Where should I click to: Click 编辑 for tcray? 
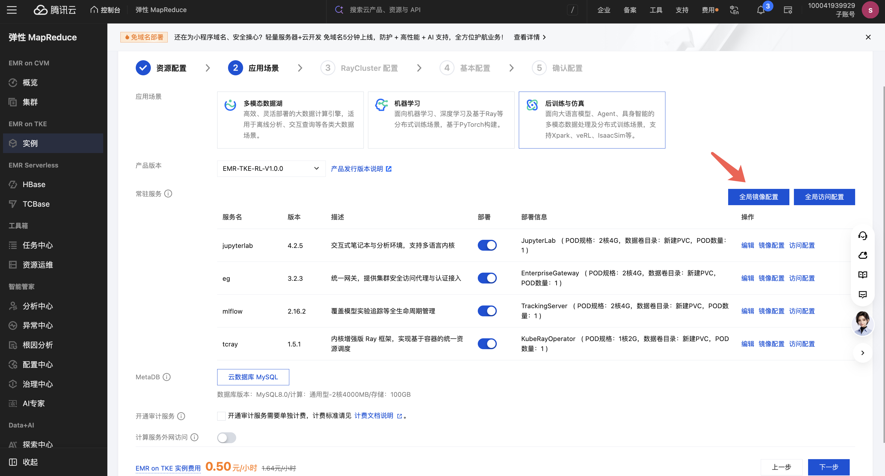pos(747,343)
